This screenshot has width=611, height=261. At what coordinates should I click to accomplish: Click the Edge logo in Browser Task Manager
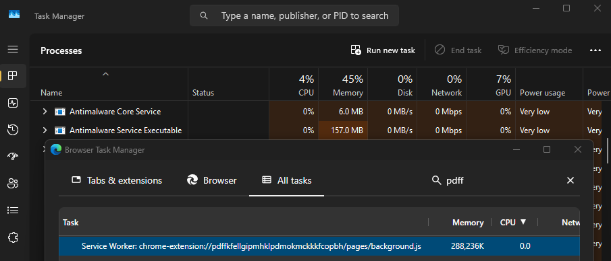tap(56, 149)
